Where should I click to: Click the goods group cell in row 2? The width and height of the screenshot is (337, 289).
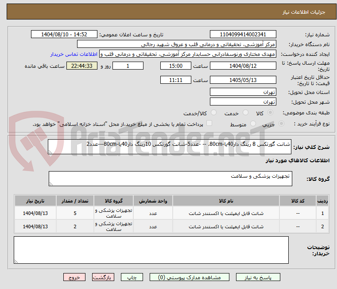tap(113, 227)
